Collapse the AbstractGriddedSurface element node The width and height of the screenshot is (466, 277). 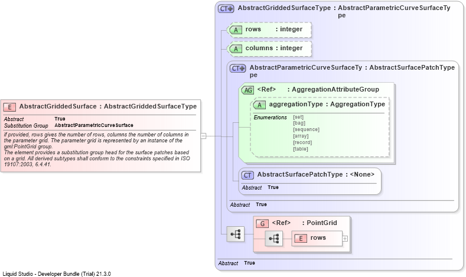[203, 136]
